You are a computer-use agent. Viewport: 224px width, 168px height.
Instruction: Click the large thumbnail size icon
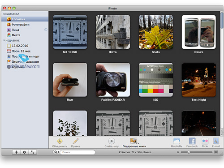pos(216,152)
